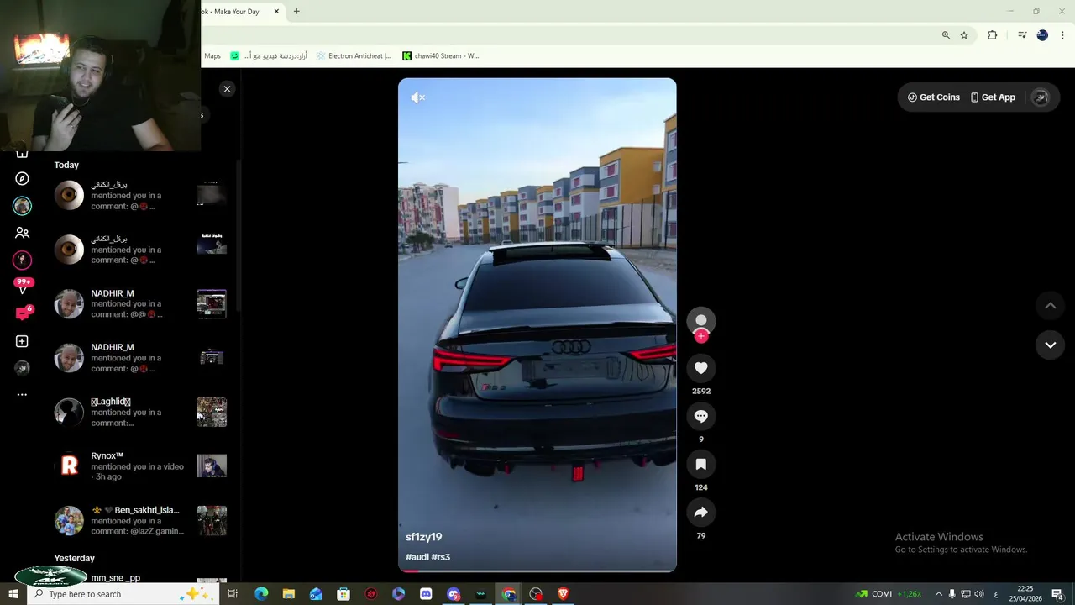Show hidden system tray icons
1075x605 pixels.
[x=939, y=594]
